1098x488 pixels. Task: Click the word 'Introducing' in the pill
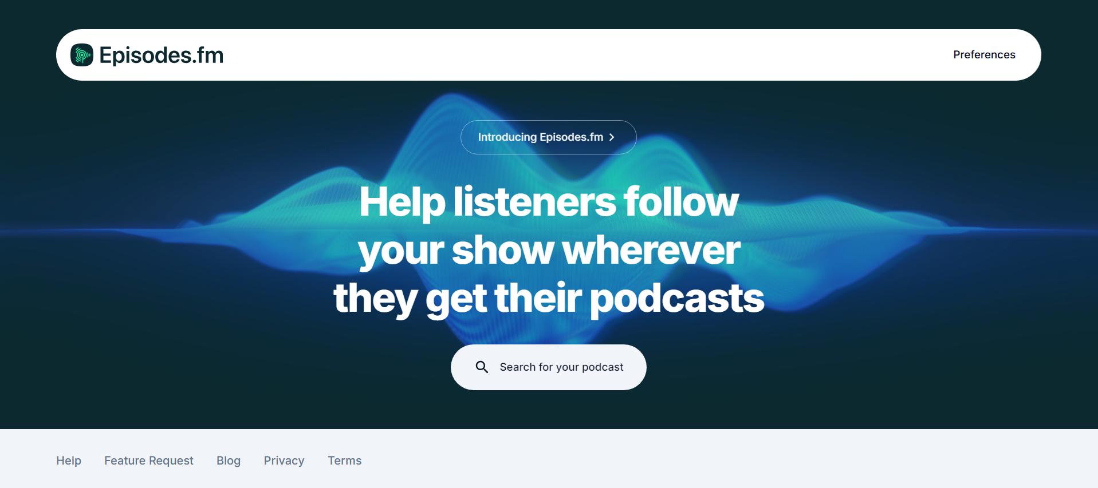[x=507, y=137]
